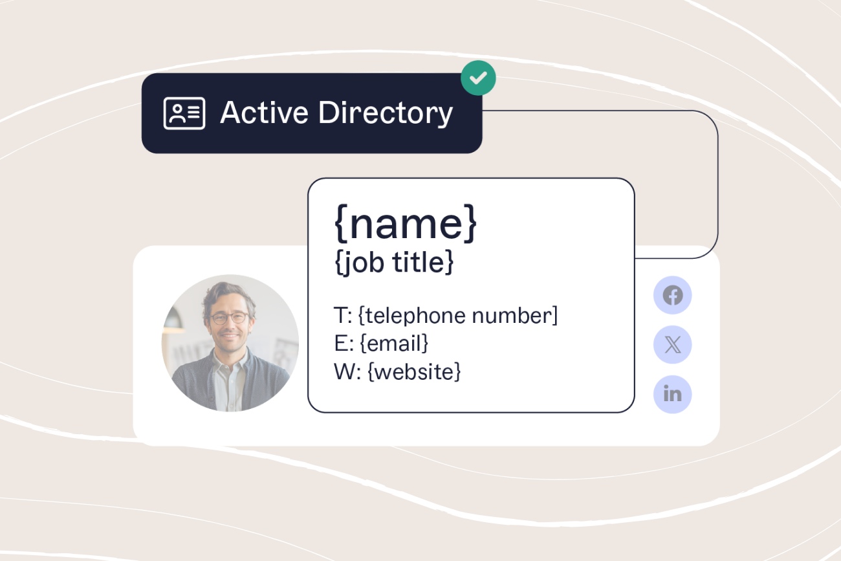Open the LinkedIn social icon
This screenshot has width=841, height=561.
(x=673, y=394)
